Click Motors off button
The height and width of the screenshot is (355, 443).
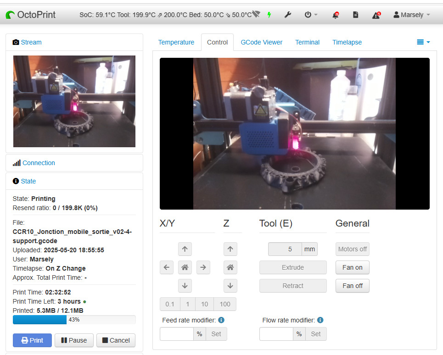click(x=352, y=249)
